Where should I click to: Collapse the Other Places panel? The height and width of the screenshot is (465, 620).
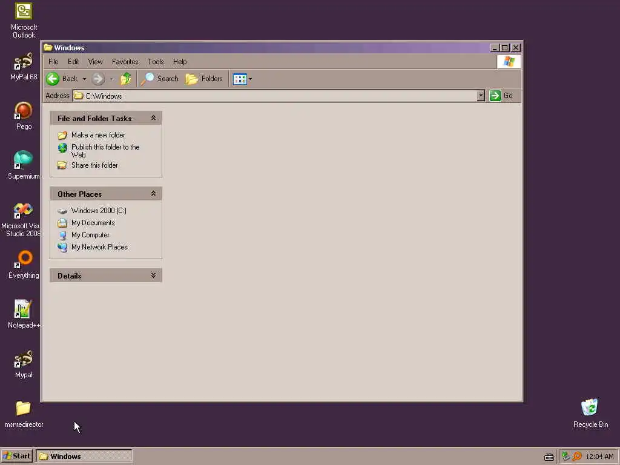tap(153, 194)
